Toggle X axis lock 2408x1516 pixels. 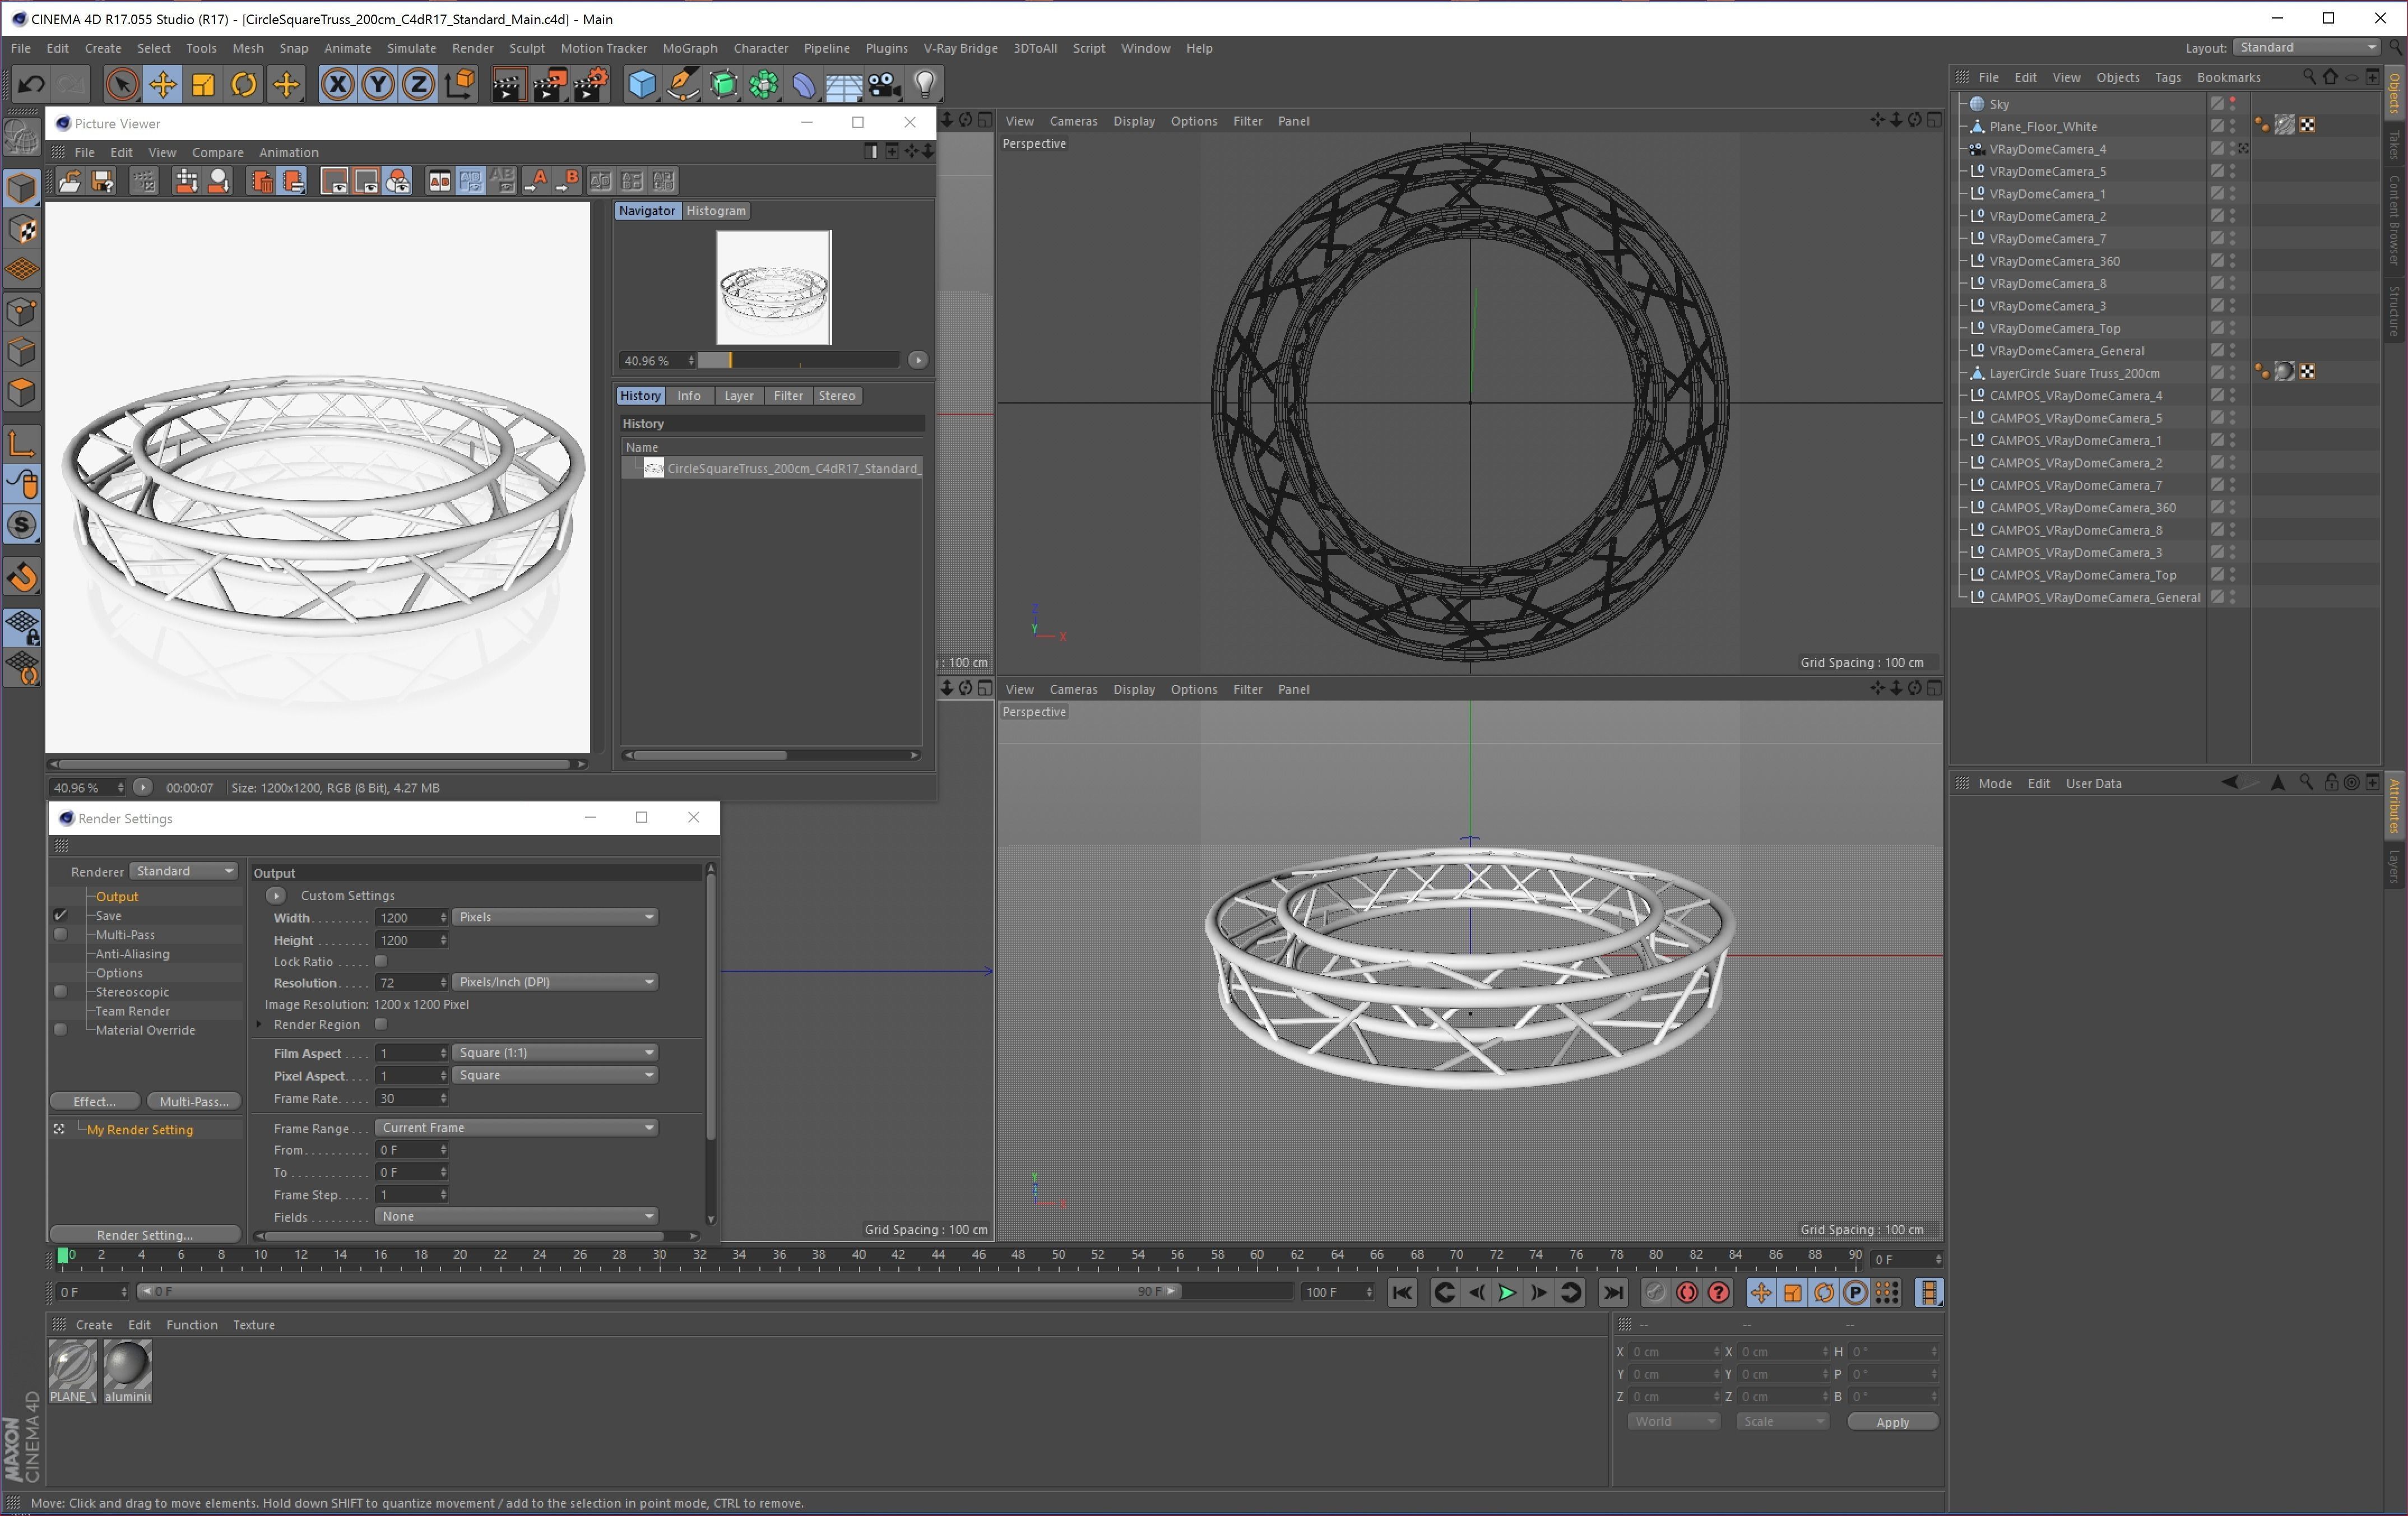click(x=338, y=85)
